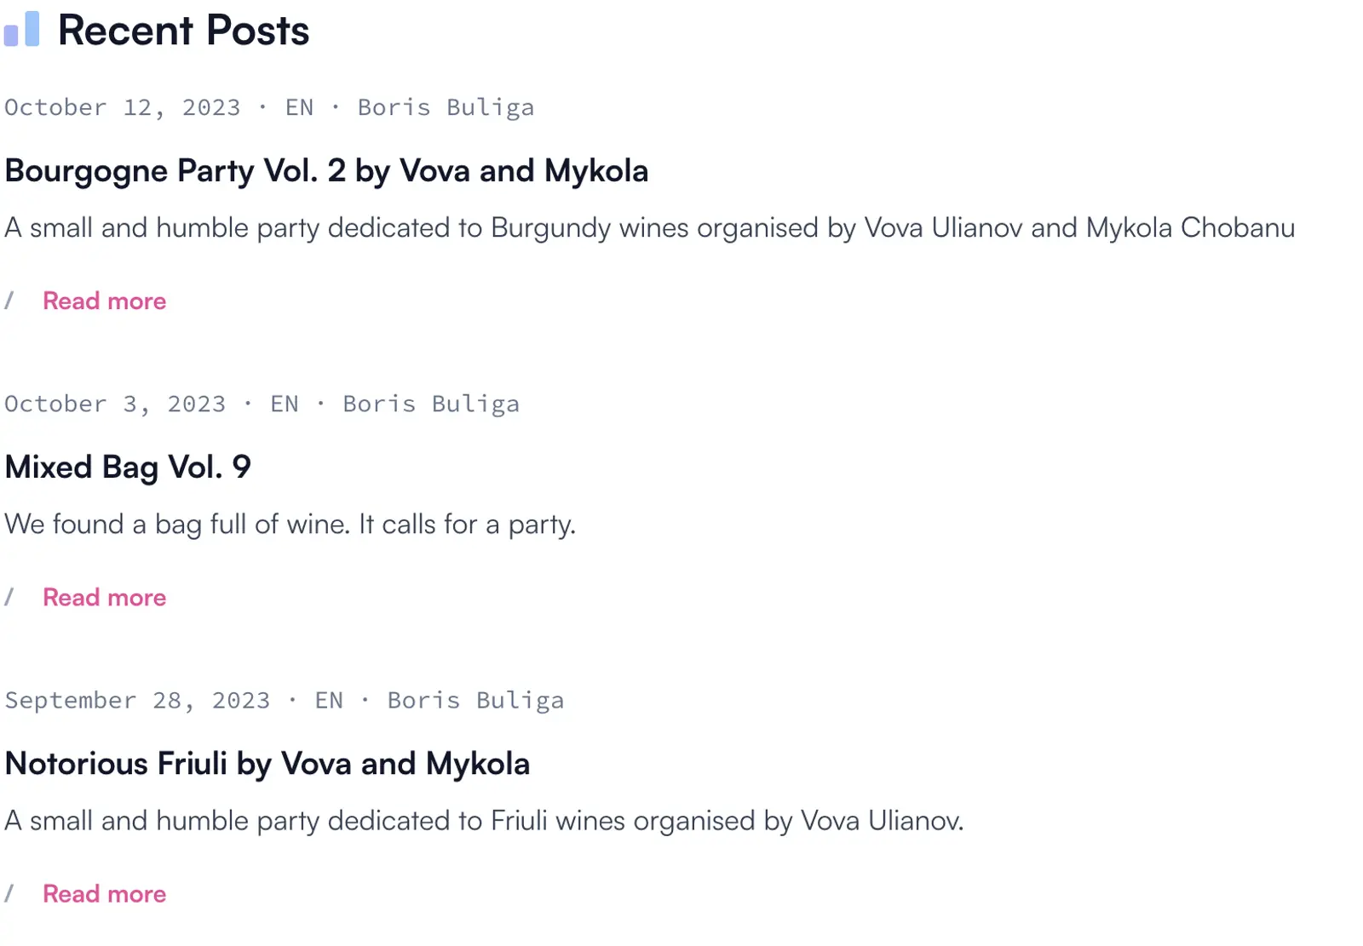The image size is (1363, 946).
Task: Click the bar chart icon beside Recent Posts
Action: pos(22,30)
